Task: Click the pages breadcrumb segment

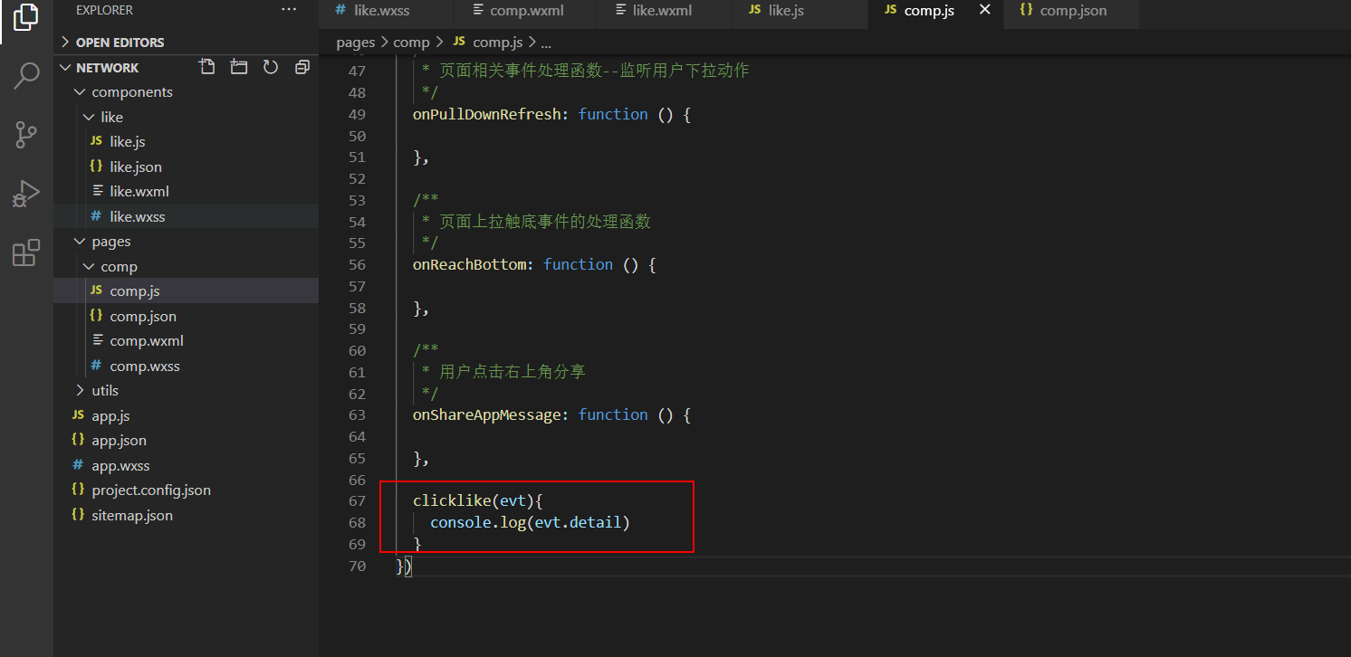Action: 355,43
